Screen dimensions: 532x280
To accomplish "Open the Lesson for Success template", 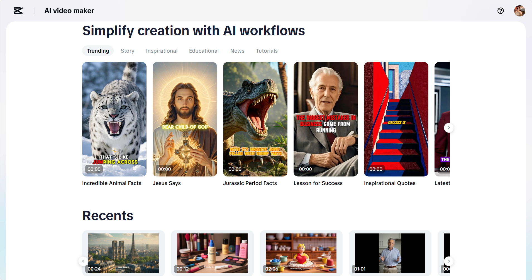I will 326,119.
